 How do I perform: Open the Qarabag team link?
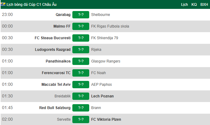[x=63, y=15]
